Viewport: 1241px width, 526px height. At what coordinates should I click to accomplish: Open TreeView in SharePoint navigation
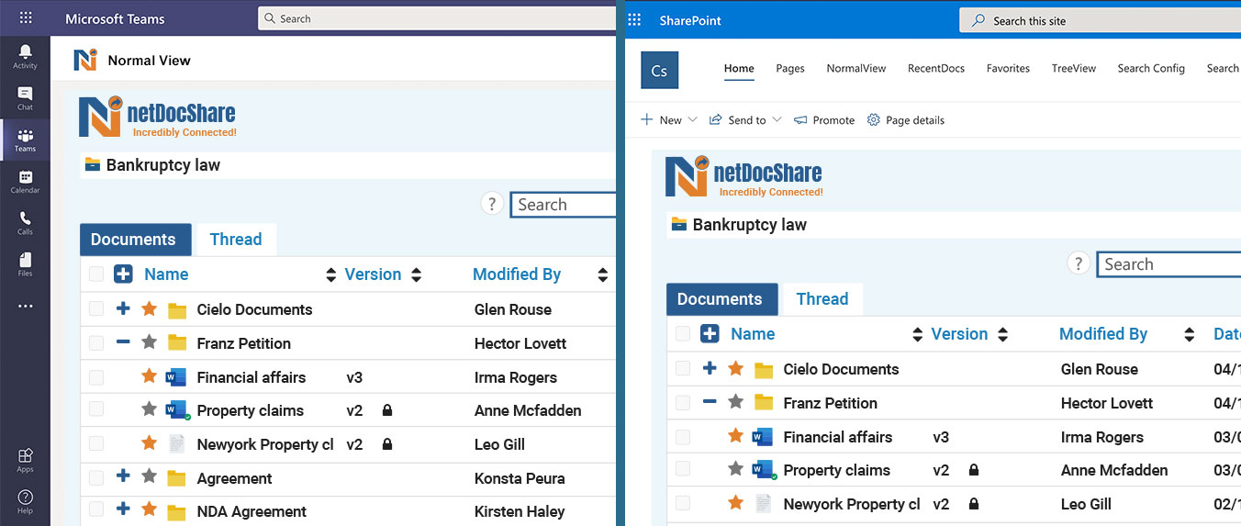click(x=1074, y=68)
